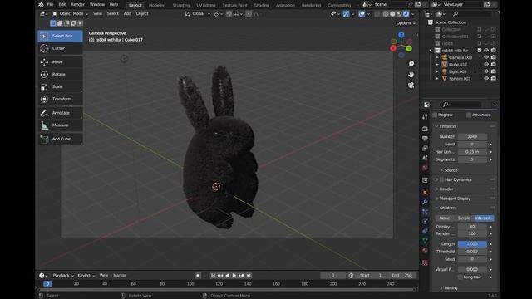Click the pan hand icon in viewport

(x=411, y=75)
